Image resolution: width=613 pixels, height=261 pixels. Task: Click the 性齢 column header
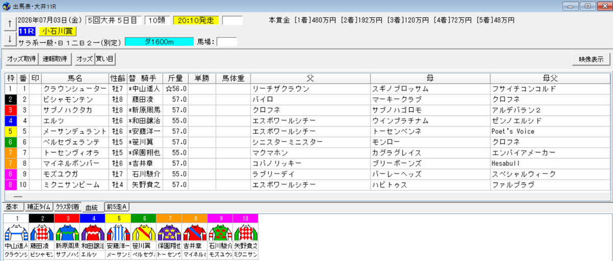[x=117, y=78]
